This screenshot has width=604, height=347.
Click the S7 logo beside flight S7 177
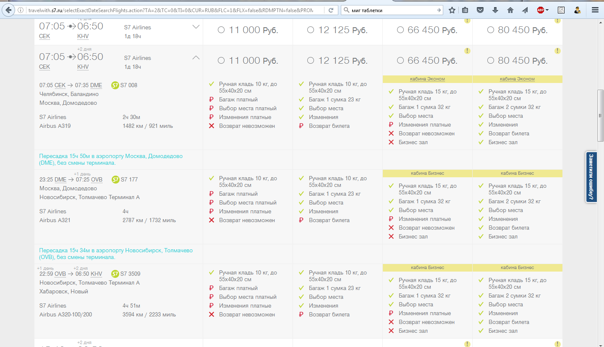tap(115, 179)
